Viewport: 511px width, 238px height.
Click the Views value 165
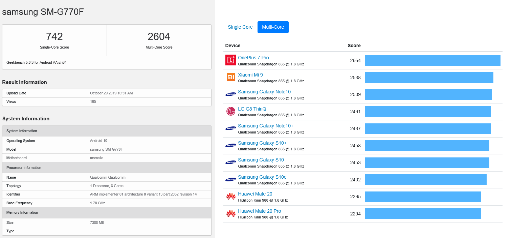click(x=93, y=101)
